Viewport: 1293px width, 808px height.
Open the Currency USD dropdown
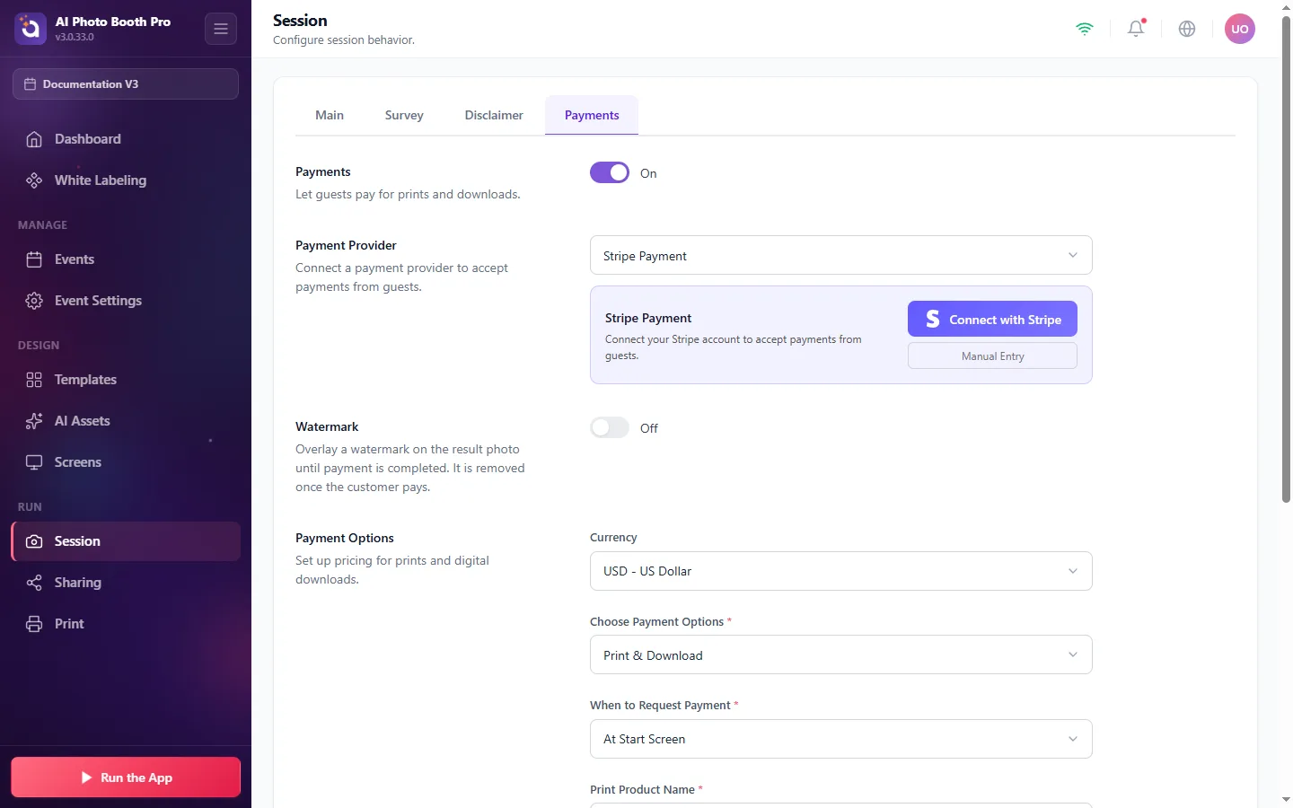pos(840,571)
